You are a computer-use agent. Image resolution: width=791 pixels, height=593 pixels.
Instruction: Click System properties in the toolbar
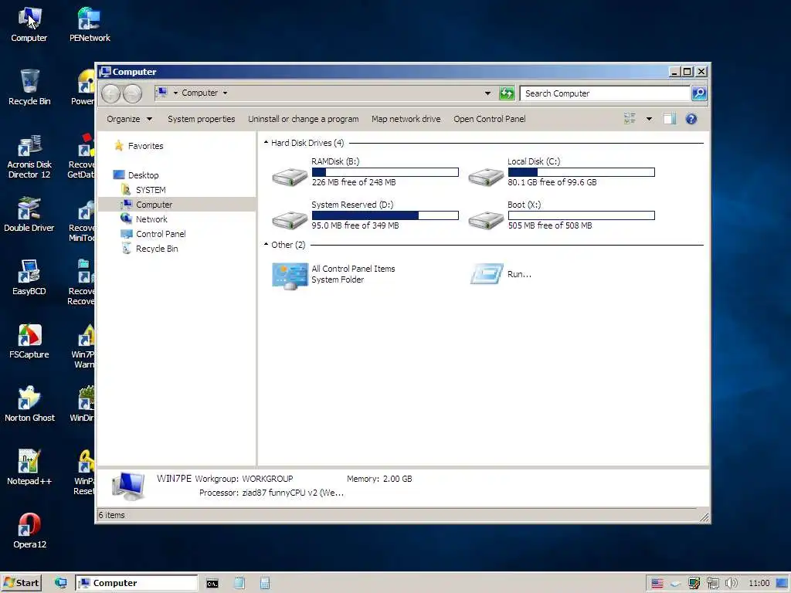(202, 119)
